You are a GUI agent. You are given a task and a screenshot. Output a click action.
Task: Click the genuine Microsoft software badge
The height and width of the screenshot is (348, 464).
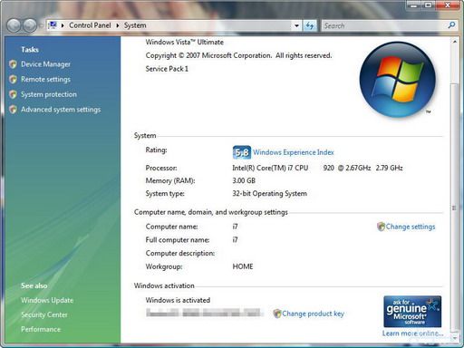point(412,312)
